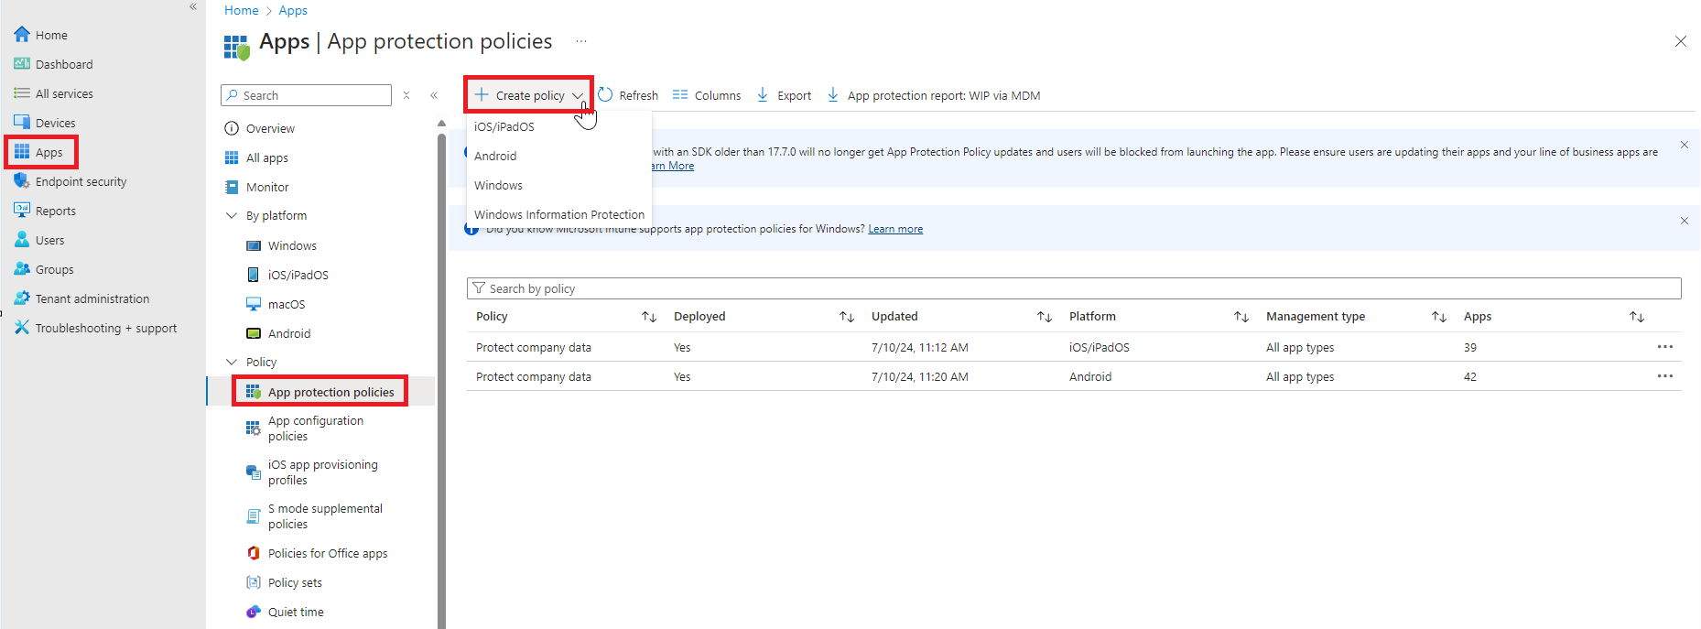Image resolution: width=1701 pixels, height=629 pixels.
Task: Open Troubleshooting + support icon
Action: point(22,328)
